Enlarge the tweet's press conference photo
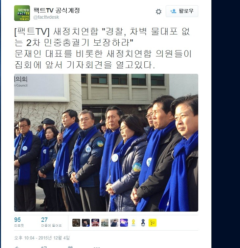The width and height of the screenshot is (240, 248). pyautogui.click(x=106, y=142)
